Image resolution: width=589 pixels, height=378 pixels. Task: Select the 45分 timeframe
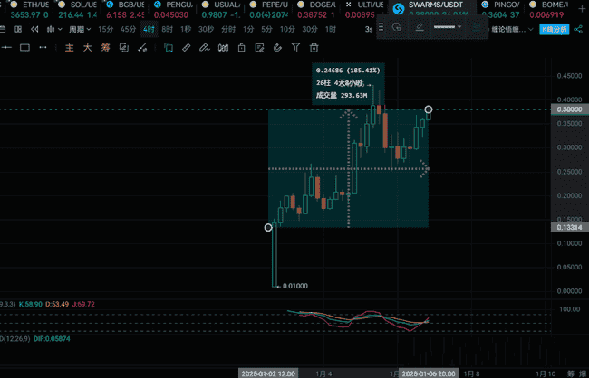[128, 29]
